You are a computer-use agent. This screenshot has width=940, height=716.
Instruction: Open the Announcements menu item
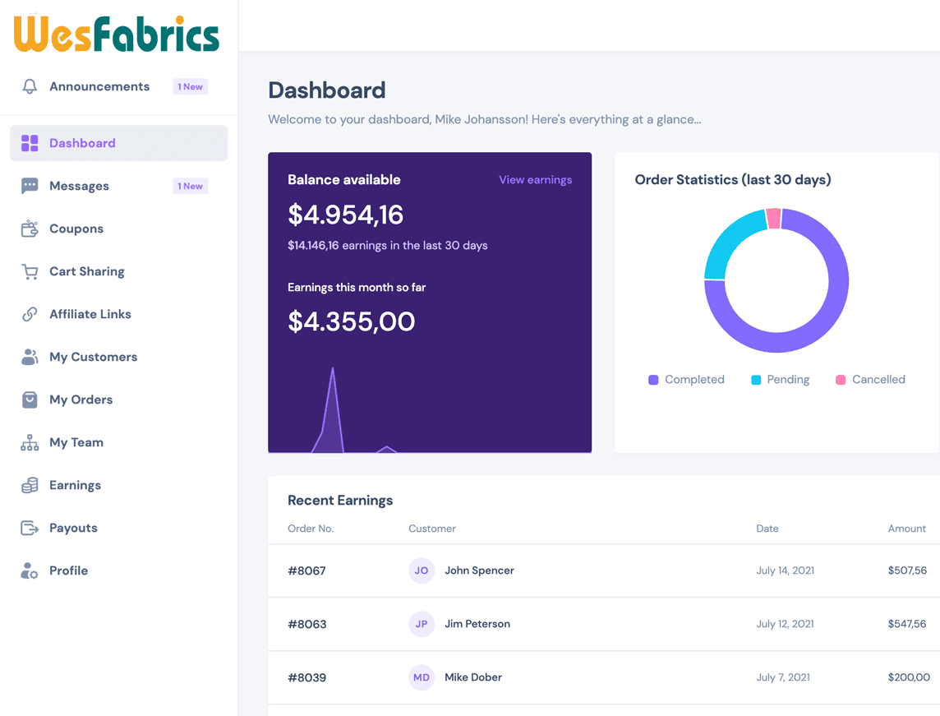pos(118,86)
